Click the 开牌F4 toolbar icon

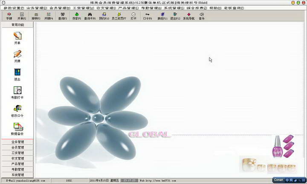point(49,16)
